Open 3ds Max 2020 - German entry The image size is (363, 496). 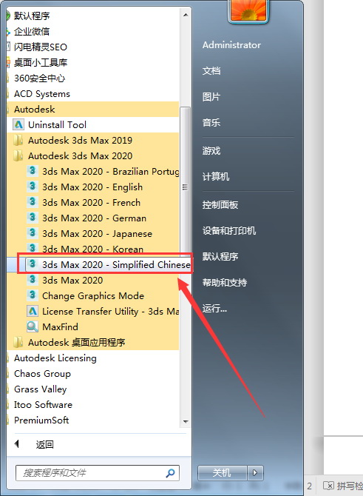click(x=92, y=218)
